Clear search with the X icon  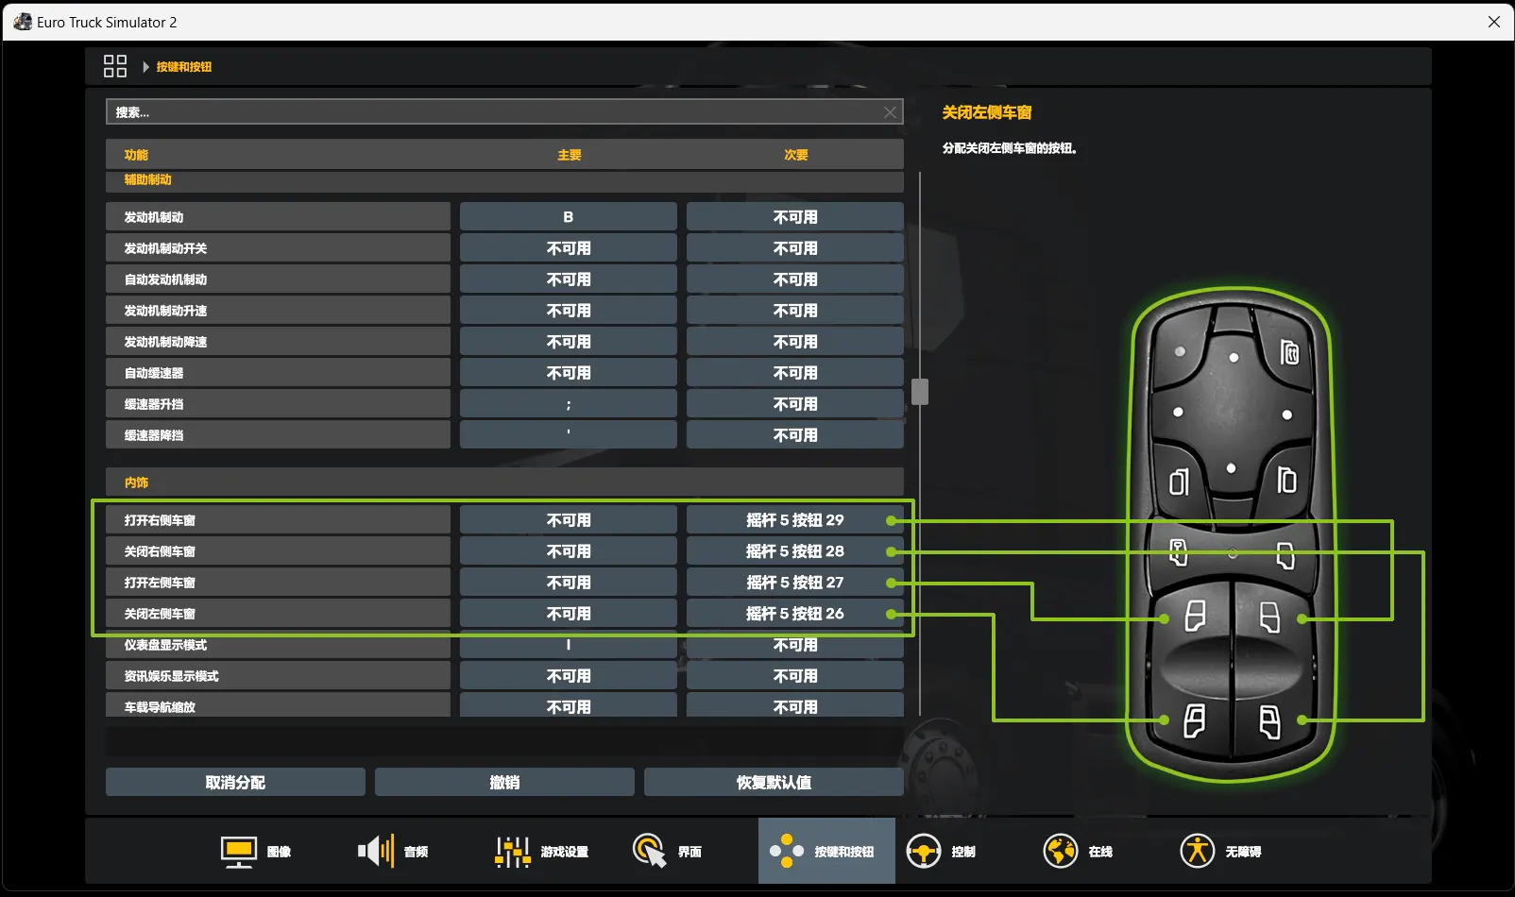pos(890,112)
